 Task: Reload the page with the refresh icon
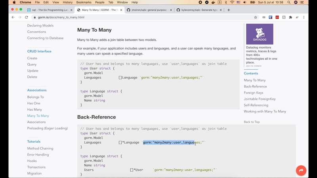coord(27,17)
